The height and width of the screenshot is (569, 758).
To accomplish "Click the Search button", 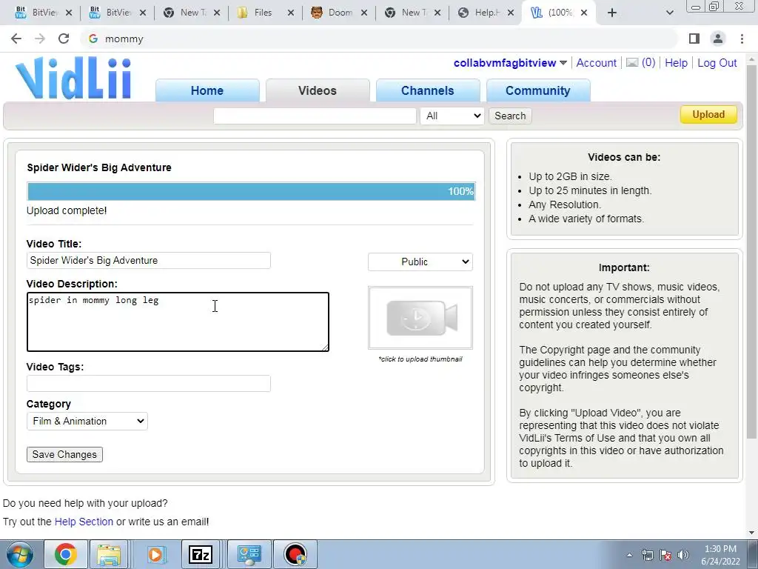I will [x=510, y=116].
